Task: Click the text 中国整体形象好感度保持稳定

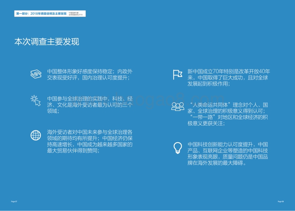Action: [x=80, y=71]
